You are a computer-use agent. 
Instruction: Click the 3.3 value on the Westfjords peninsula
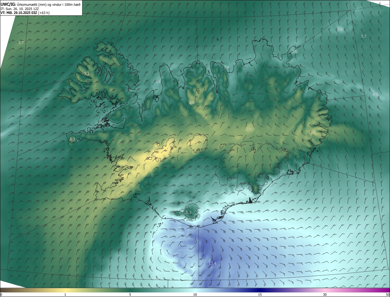(x=87, y=74)
